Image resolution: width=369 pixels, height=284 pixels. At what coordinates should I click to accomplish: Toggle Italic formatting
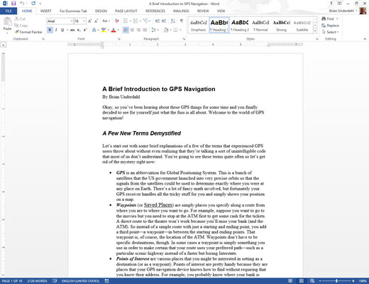(x=56, y=30)
